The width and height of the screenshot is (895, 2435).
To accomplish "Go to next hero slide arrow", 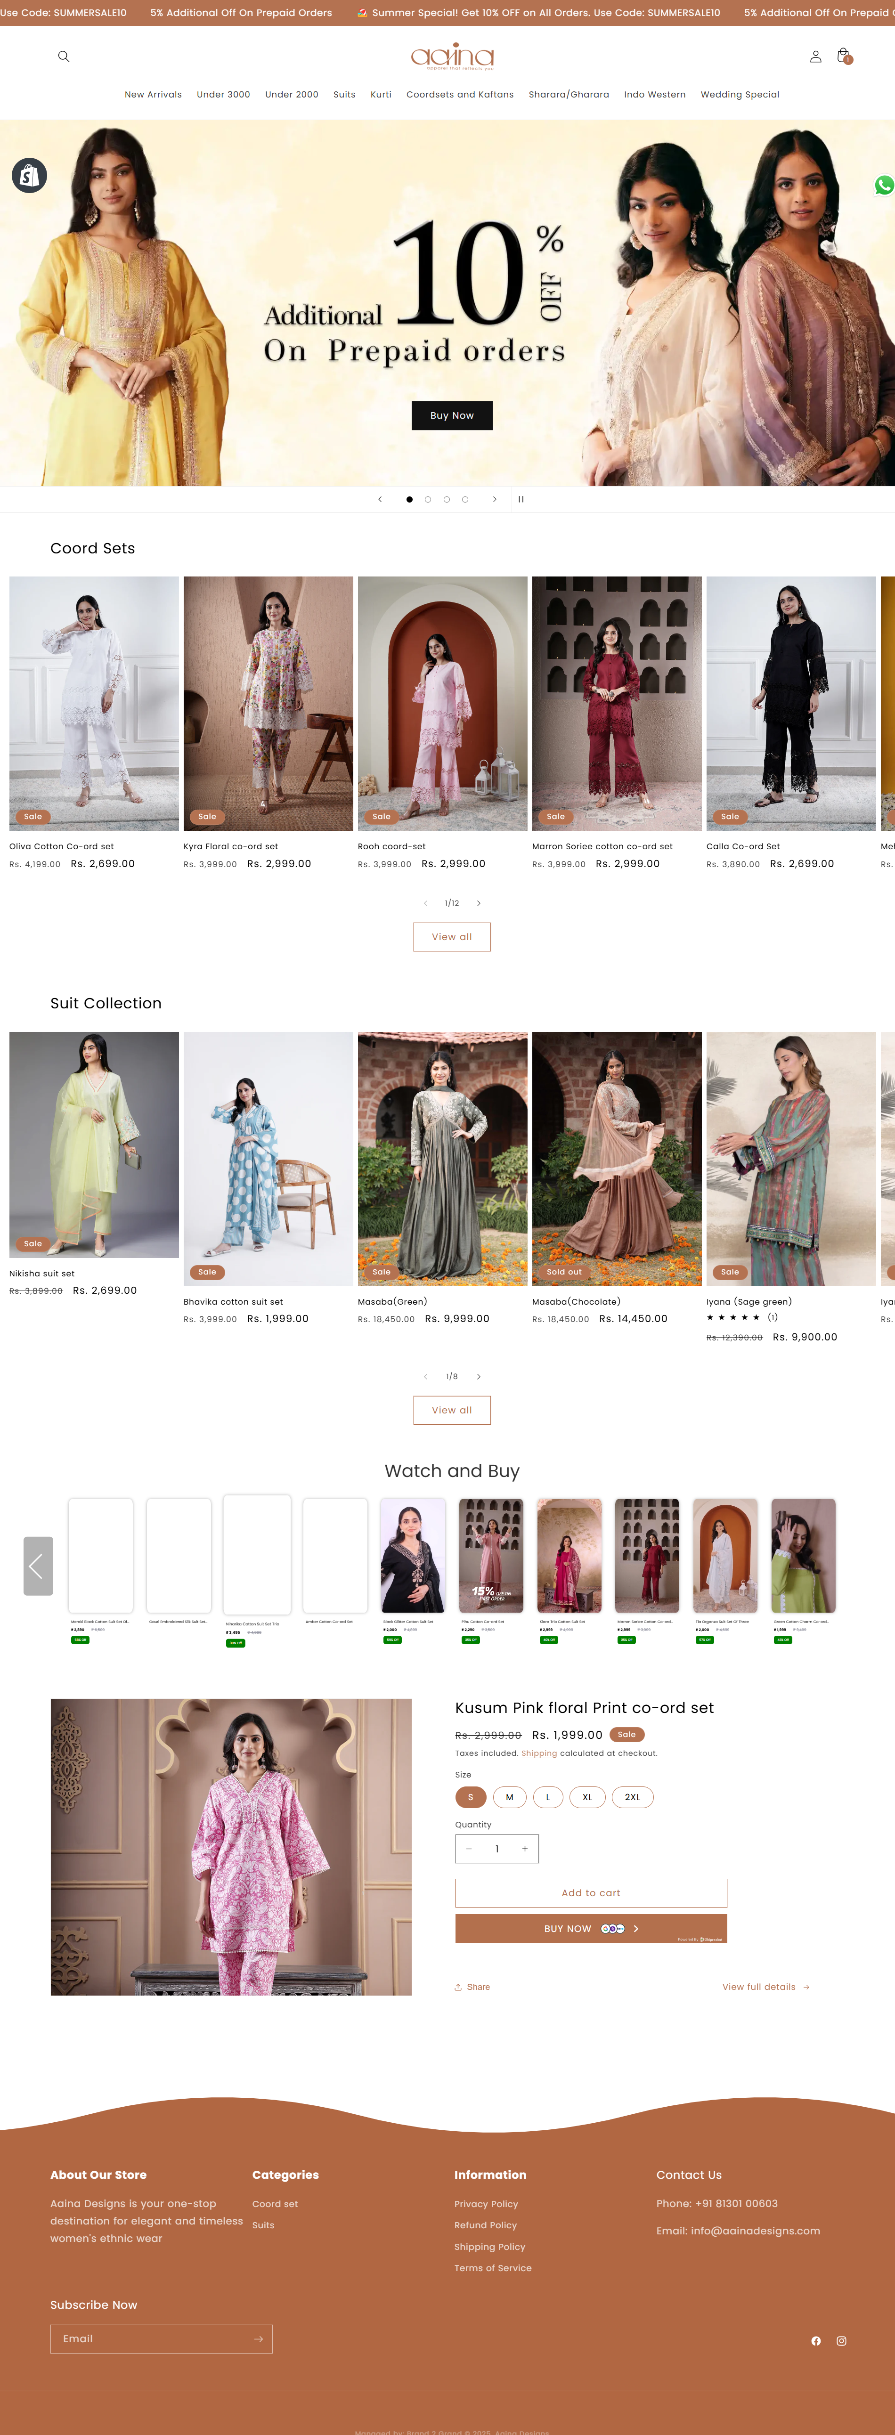I will click(x=494, y=499).
